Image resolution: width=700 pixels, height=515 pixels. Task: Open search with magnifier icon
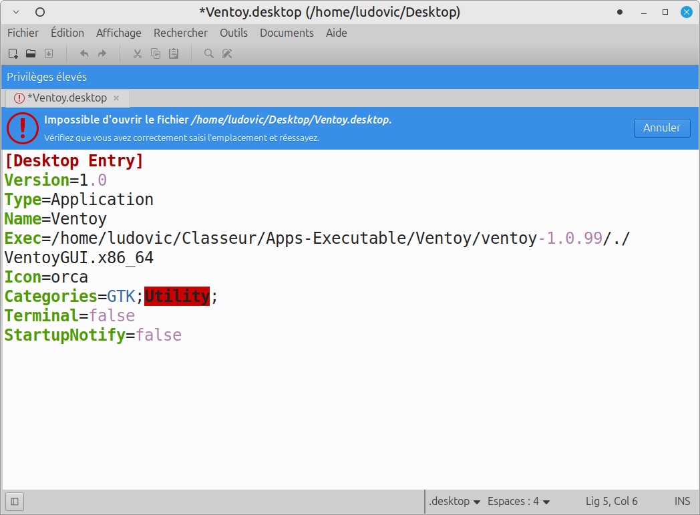point(208,53)
